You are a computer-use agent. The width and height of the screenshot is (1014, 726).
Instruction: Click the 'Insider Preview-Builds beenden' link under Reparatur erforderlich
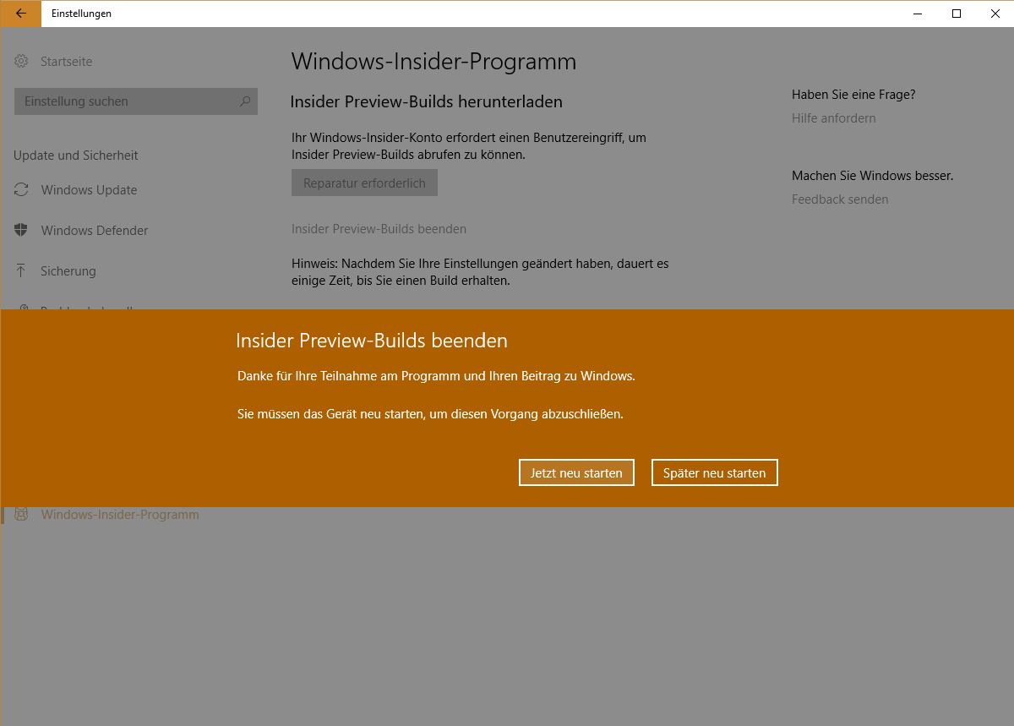[x=379, y=229]
